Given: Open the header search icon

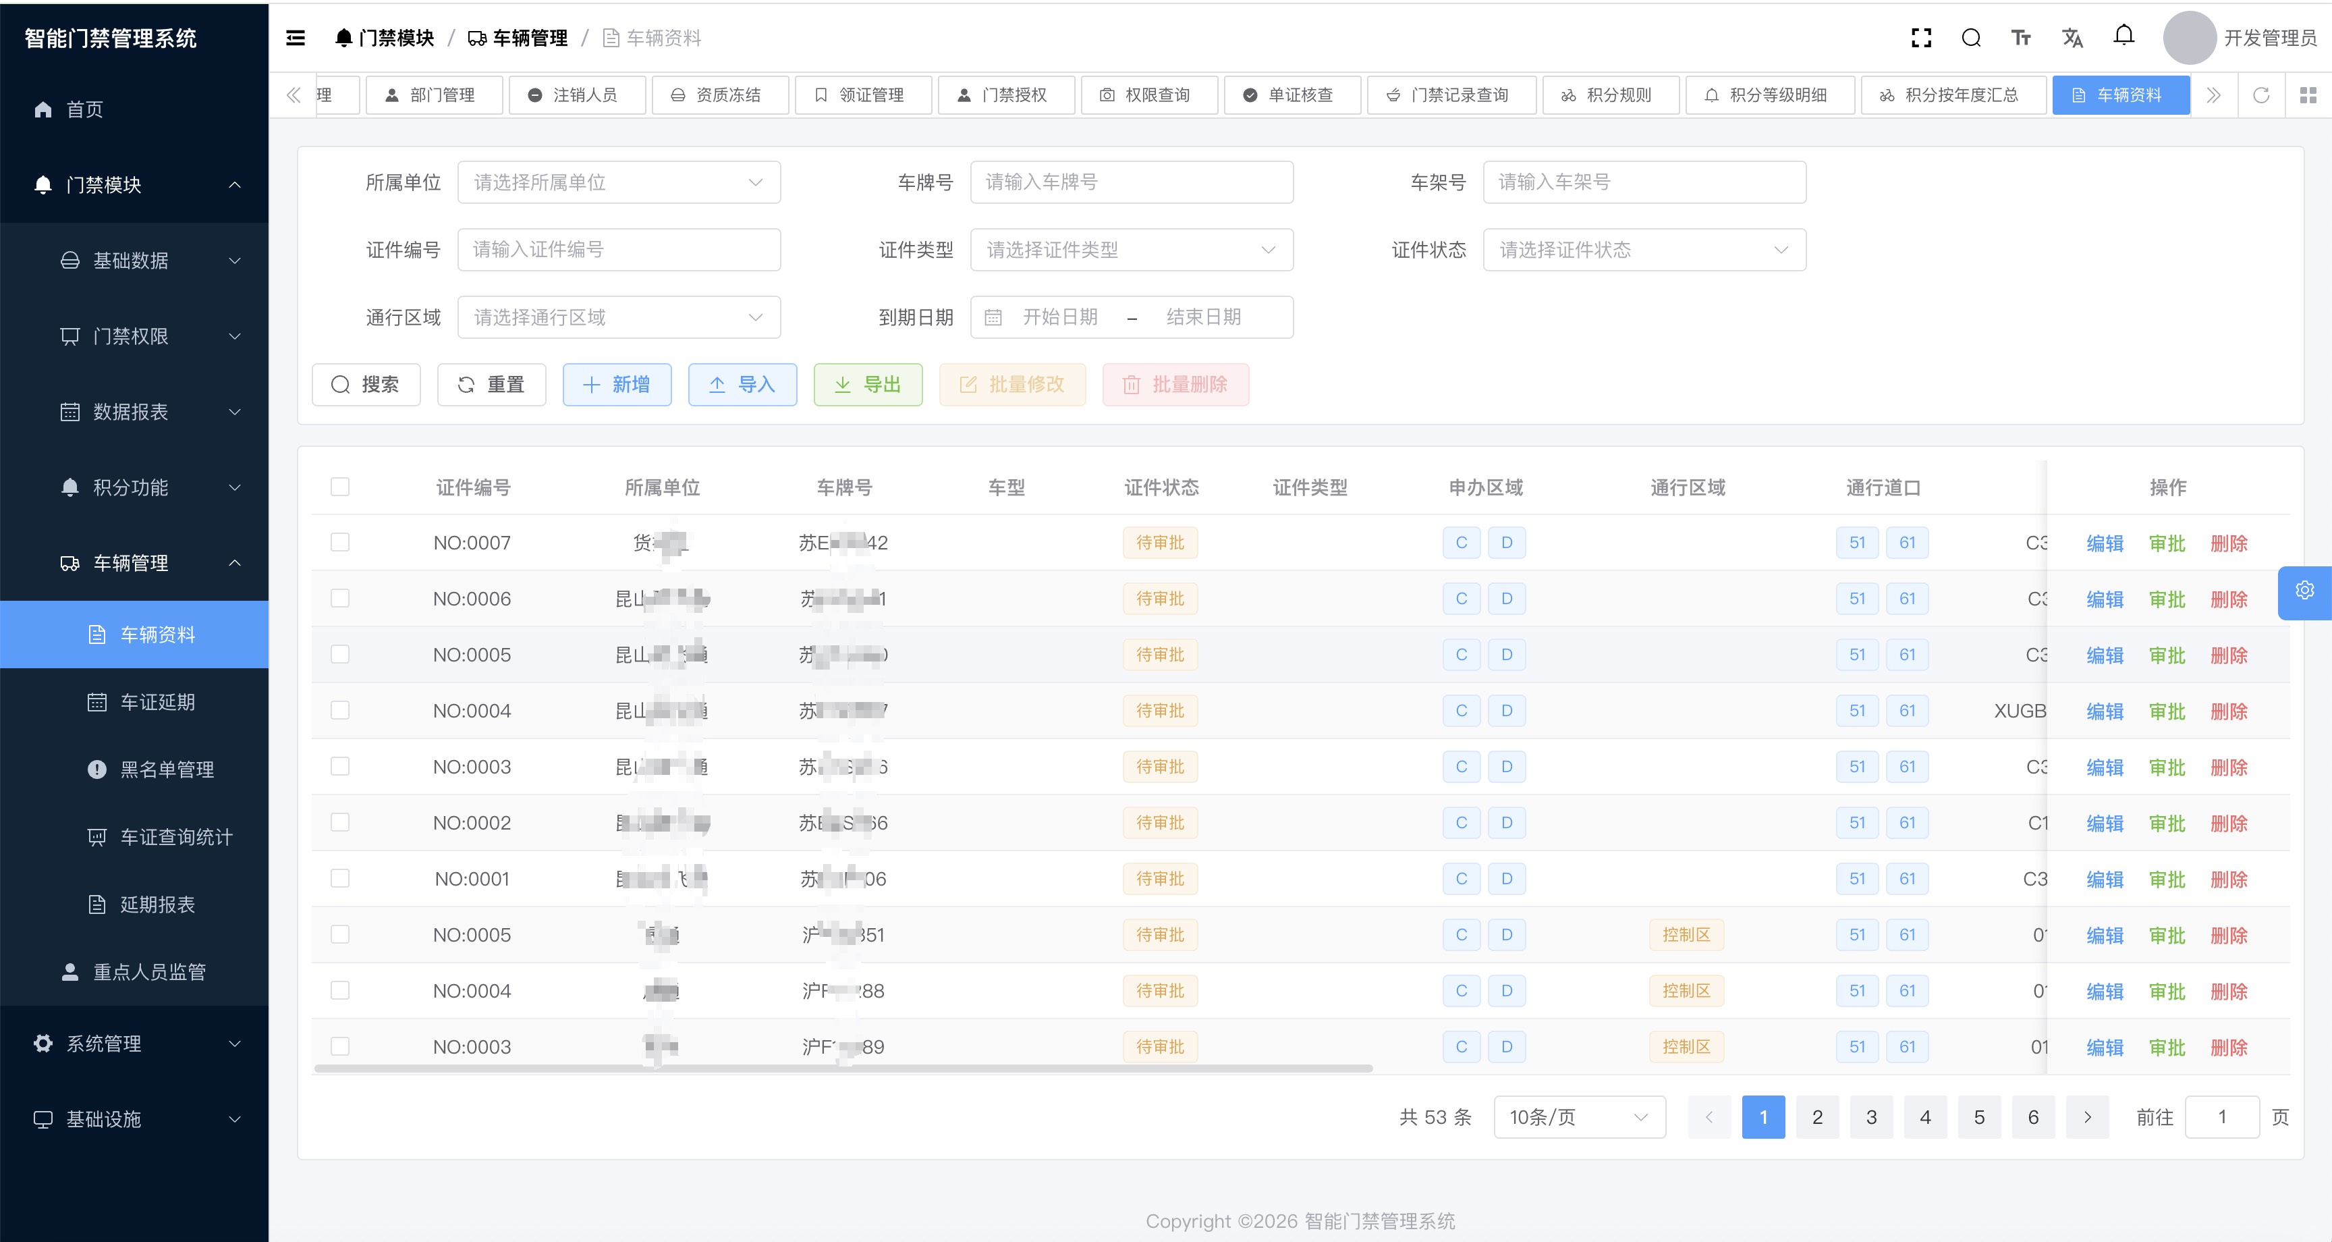Looking at the screenshot, I should (x=1971, y=38).
